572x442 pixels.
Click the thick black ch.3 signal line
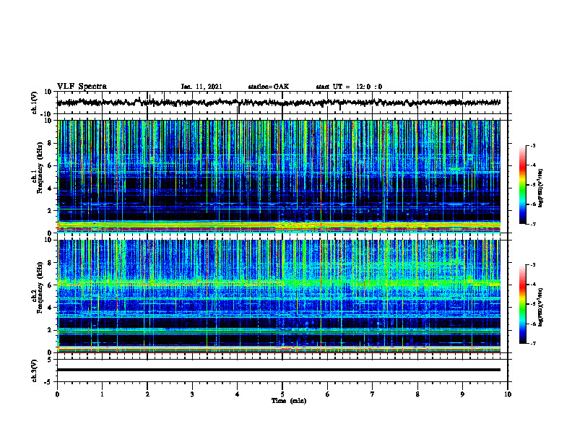pos(279,370)
